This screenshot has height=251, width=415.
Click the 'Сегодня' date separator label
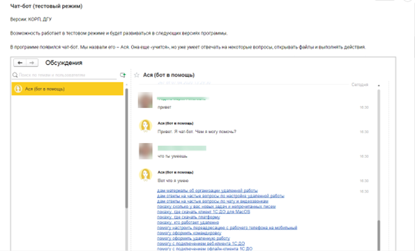point(360,84)
